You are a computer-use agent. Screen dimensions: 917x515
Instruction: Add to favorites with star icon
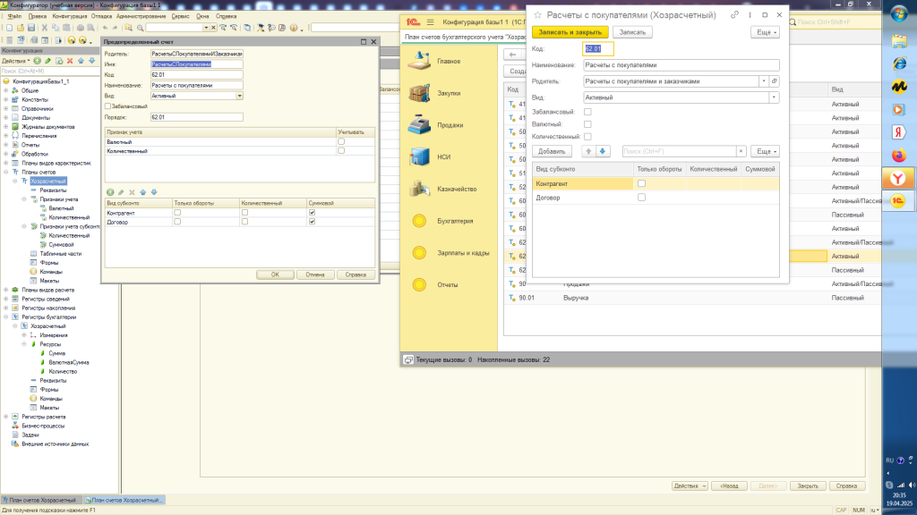[538, 15]
